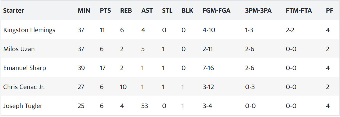340x117 pixels.
Task: Sort by the PF column header
Action: pyautogui.click(x=330, y=11)
